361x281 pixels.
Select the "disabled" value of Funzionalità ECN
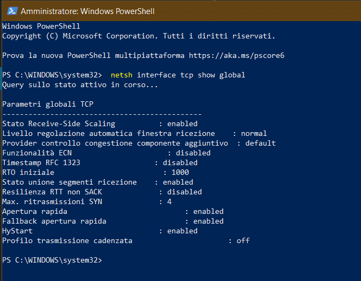(193, 153)
